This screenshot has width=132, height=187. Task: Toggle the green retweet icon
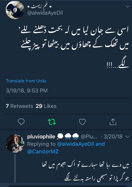pos(52,122)
